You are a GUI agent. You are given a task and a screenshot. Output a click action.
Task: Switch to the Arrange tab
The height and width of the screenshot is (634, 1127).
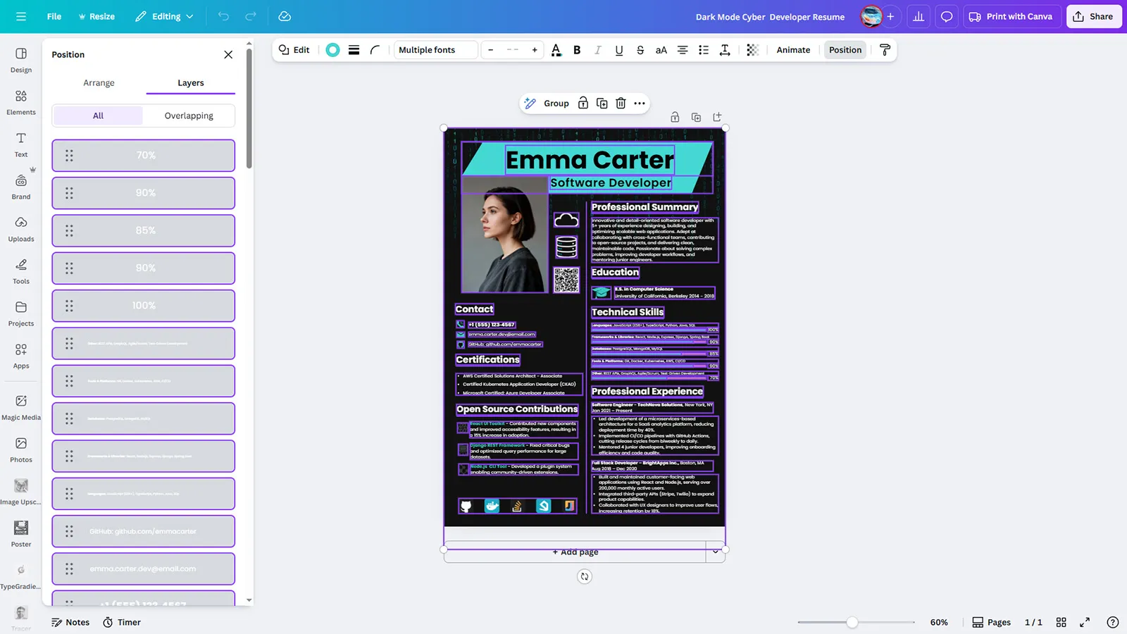(x=99, y=83)
